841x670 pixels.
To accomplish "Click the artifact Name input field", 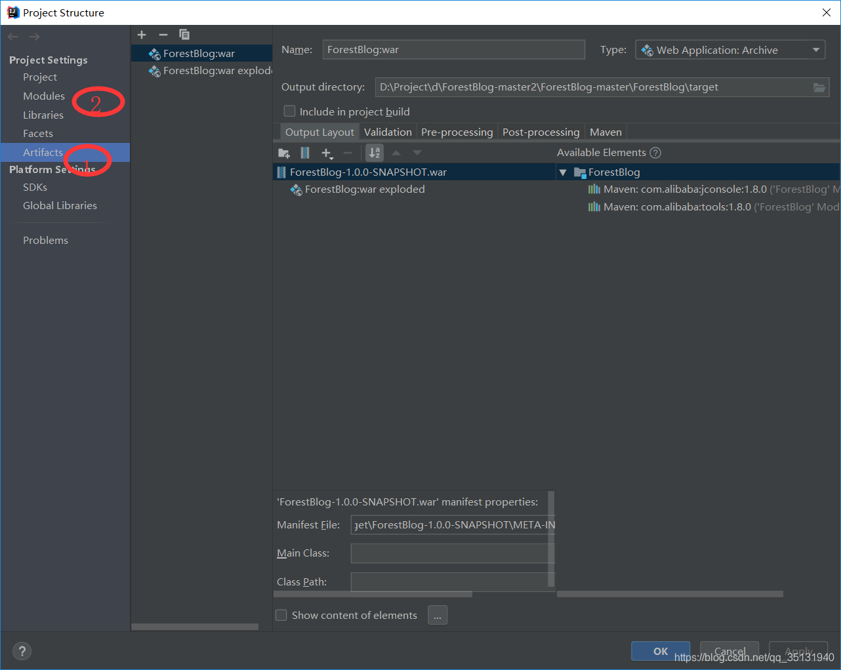I will pyautogui.click(x=453, y=50).
